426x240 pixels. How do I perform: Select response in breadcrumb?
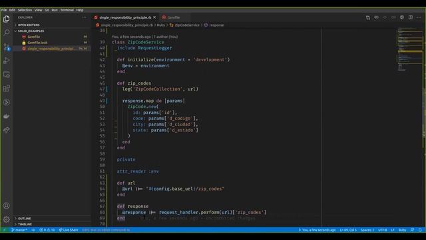216,25
